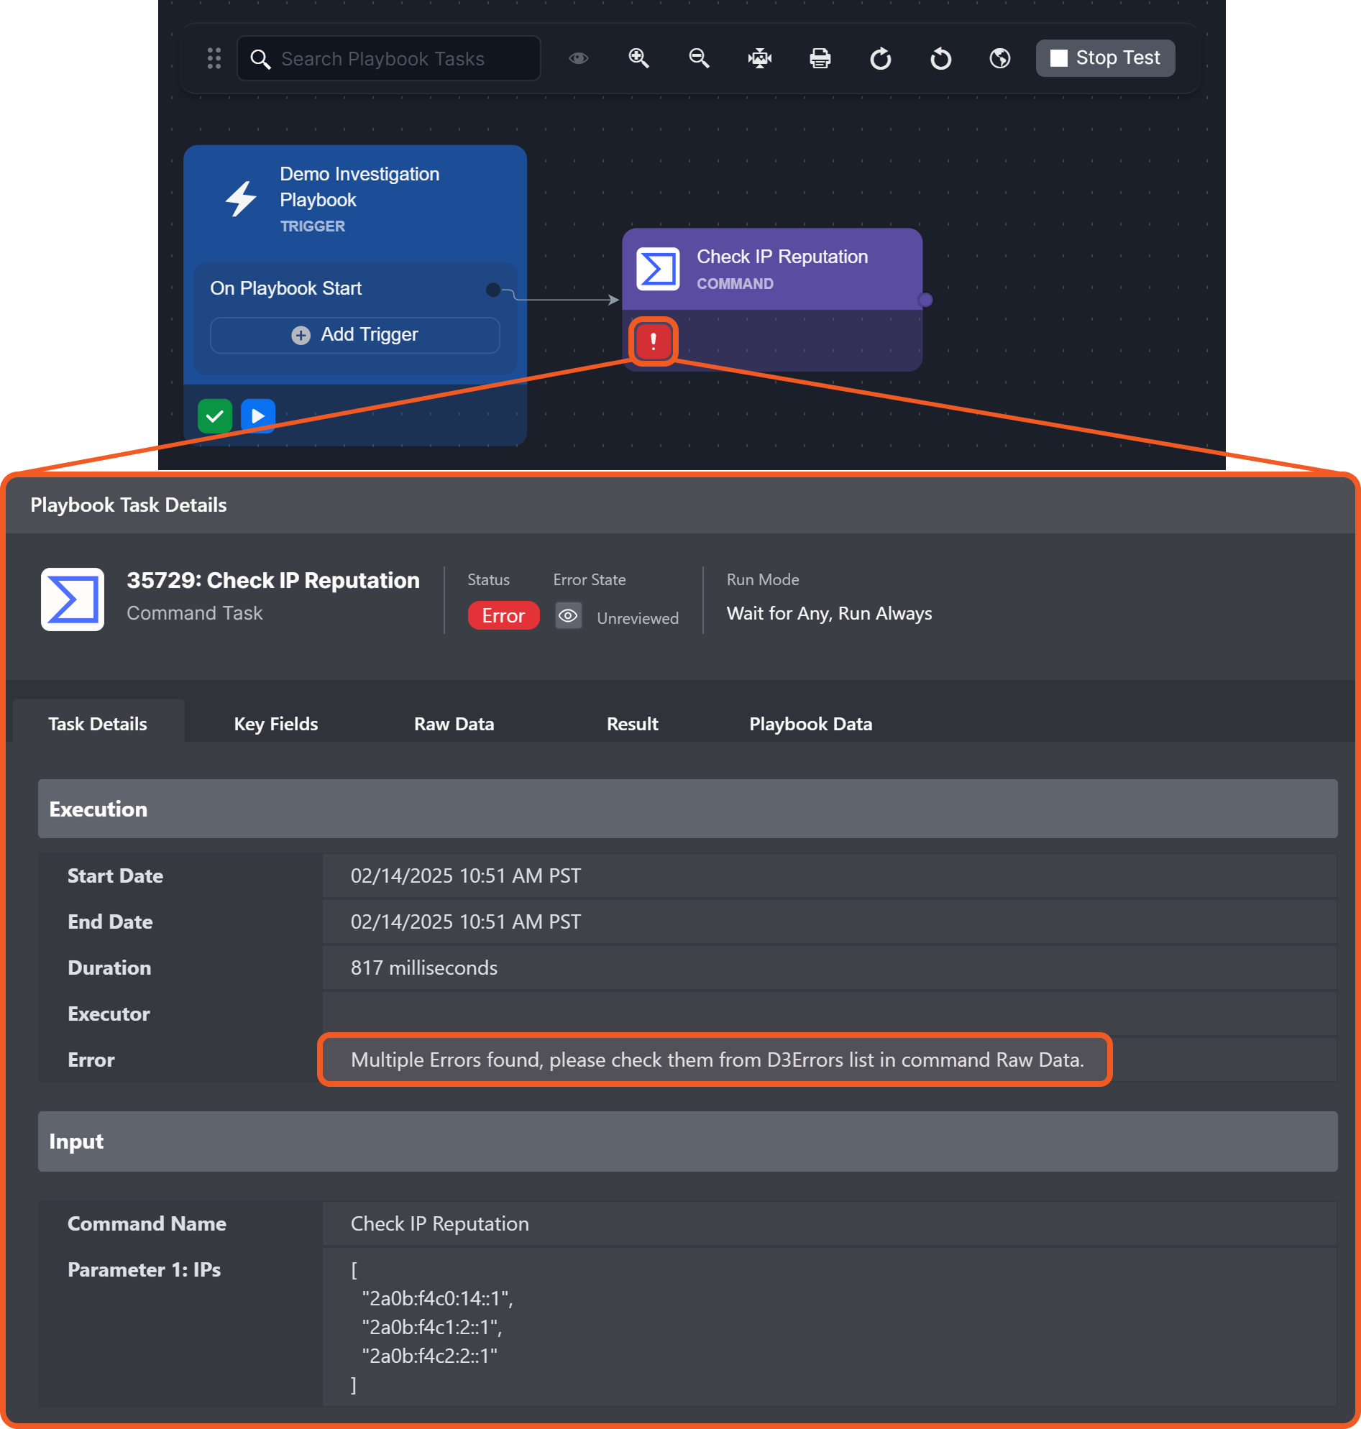The image size is (1361, 1429).
Task: Click the Stop Test button
Action: [1105, 58]
